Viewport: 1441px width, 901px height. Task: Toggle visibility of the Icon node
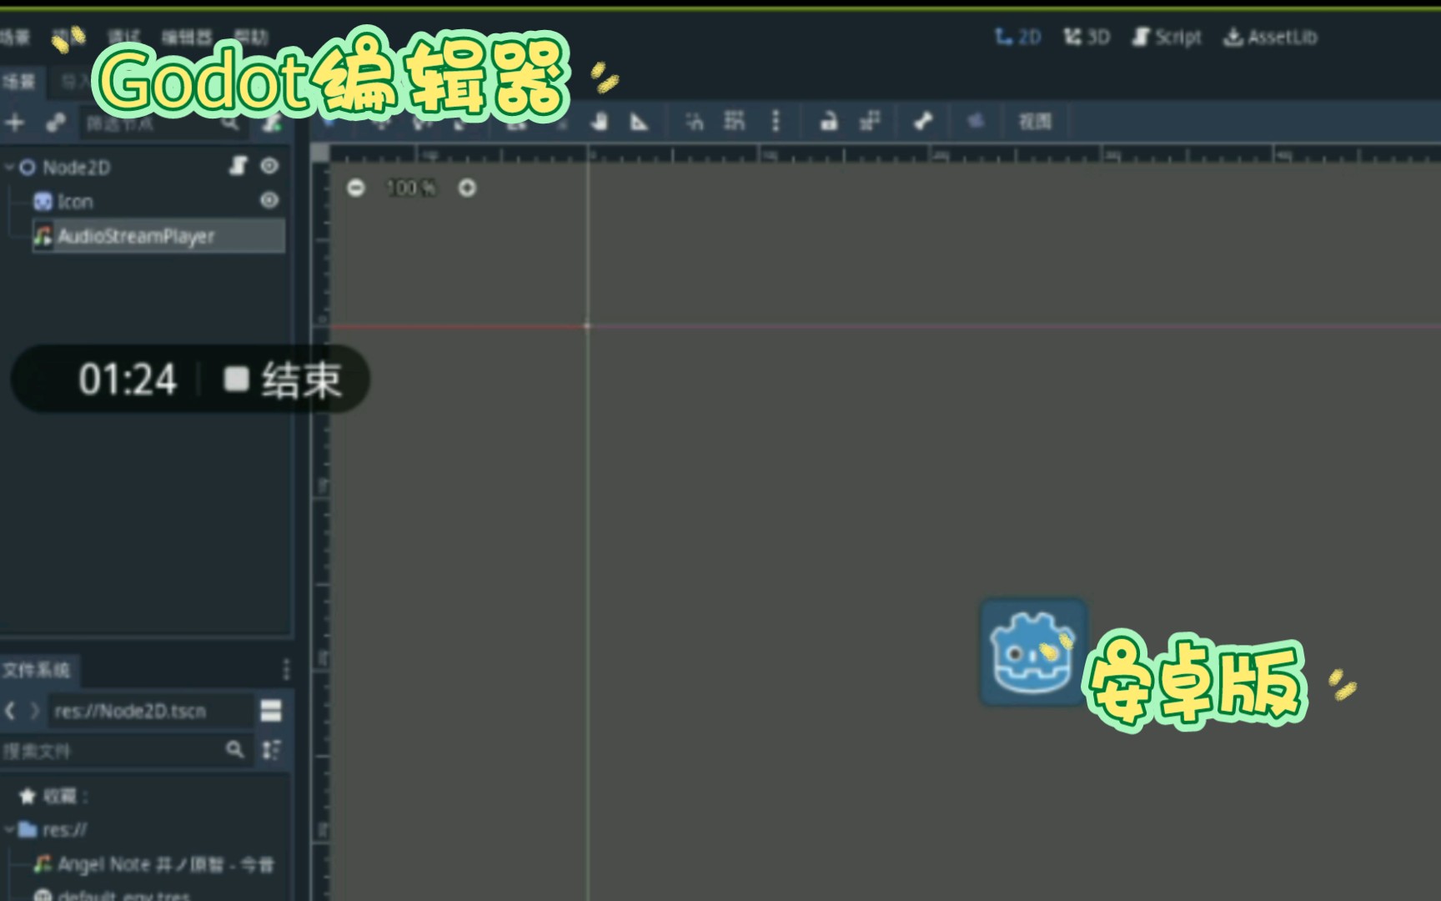pyautogui.click(x=269, y=200)
